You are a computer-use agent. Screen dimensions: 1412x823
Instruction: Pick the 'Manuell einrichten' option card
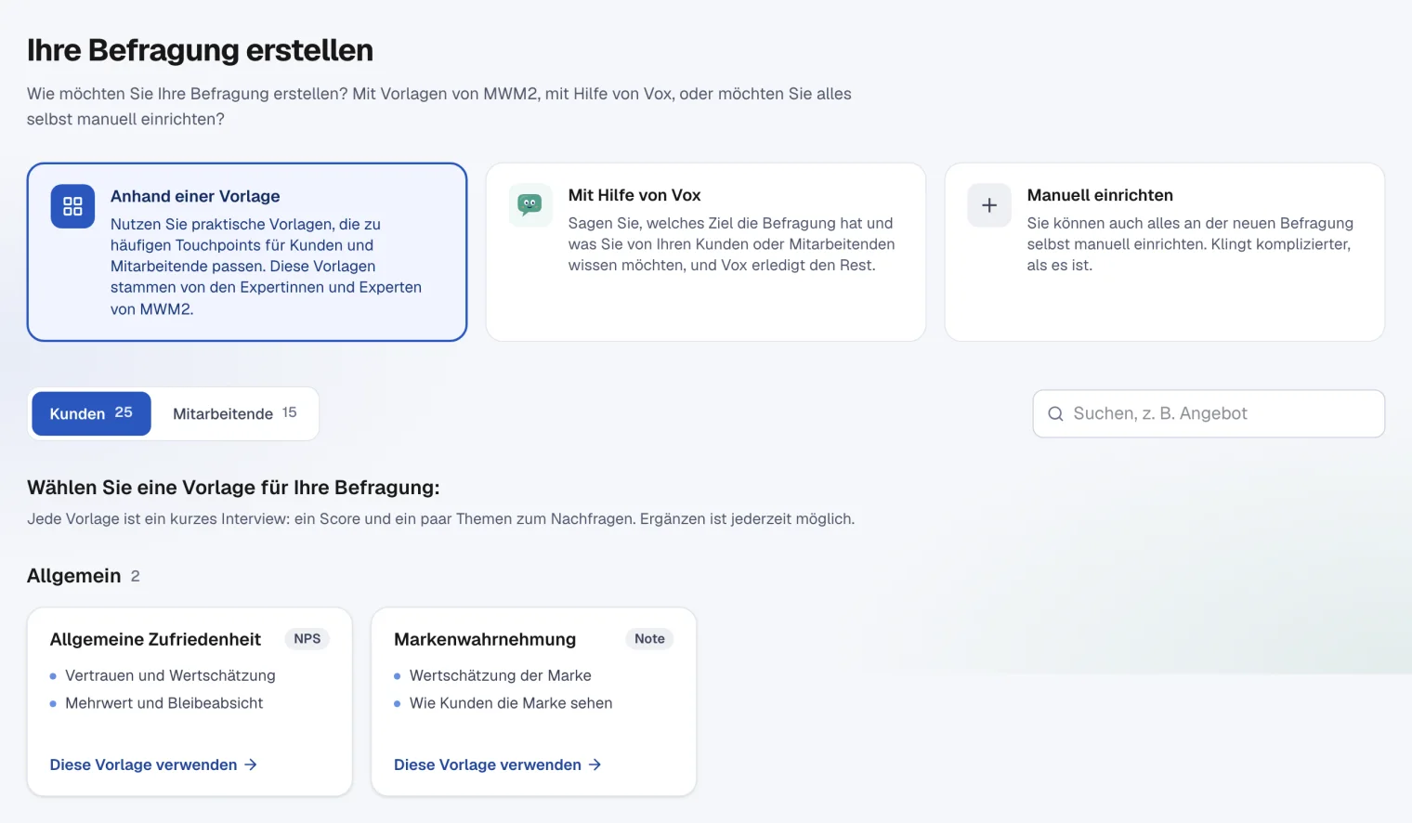(1165, 252)
